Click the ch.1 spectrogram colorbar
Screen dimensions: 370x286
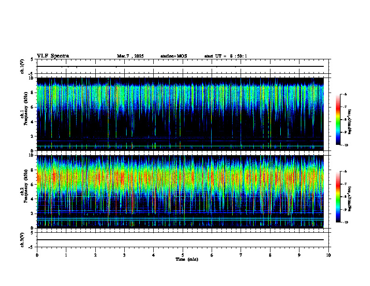[x=338, y=120]
